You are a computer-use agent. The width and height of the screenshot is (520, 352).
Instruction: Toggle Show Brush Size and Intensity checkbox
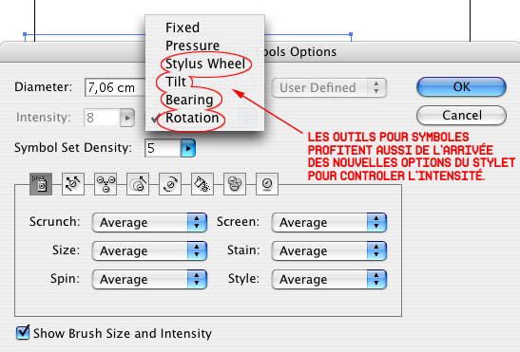pos(23,332)
